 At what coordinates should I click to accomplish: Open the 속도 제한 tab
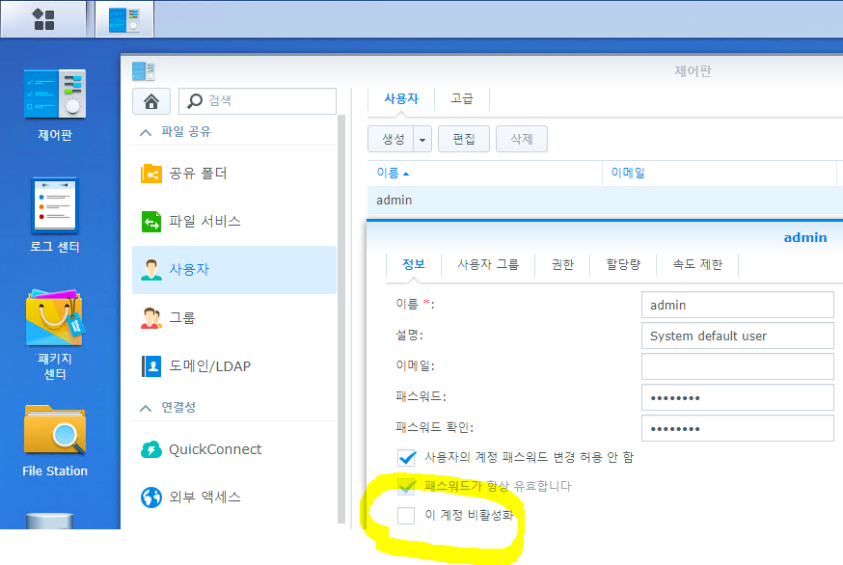[x=697, y=264]
